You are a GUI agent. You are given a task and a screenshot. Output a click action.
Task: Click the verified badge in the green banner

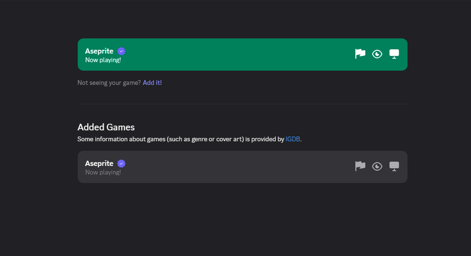[x=121, y=51]
